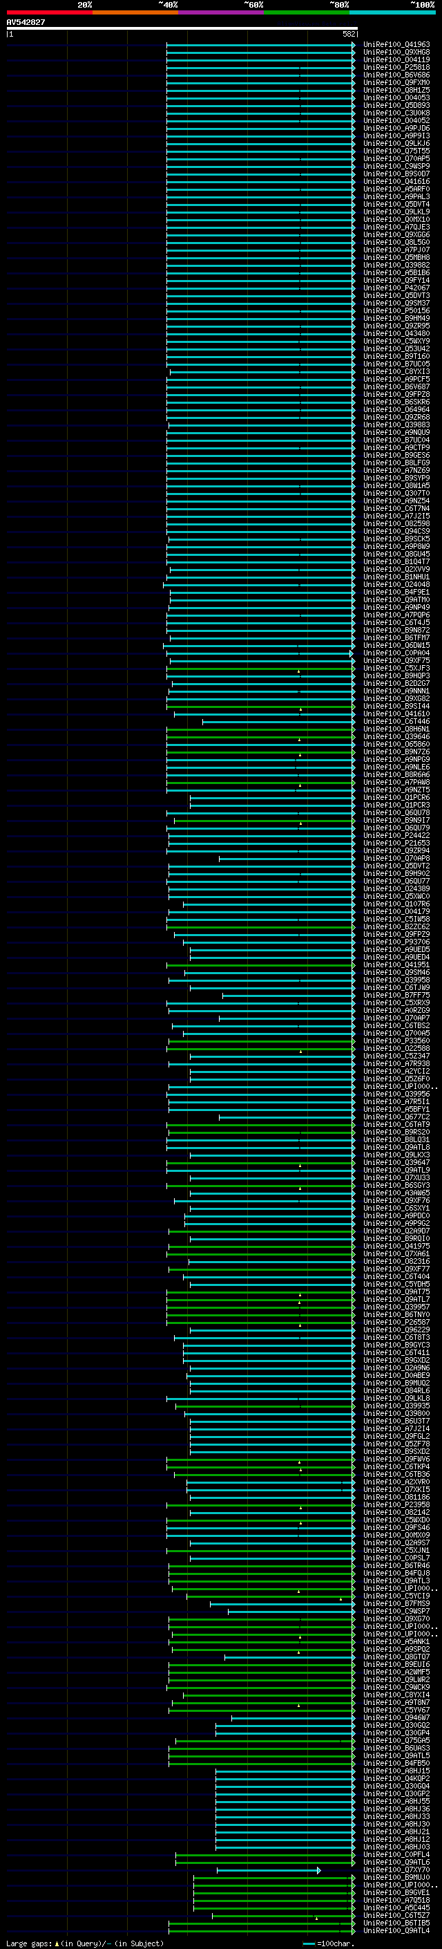
Task: Select the UniRef100_A9PAL3 label
Action: click(396, 197)
